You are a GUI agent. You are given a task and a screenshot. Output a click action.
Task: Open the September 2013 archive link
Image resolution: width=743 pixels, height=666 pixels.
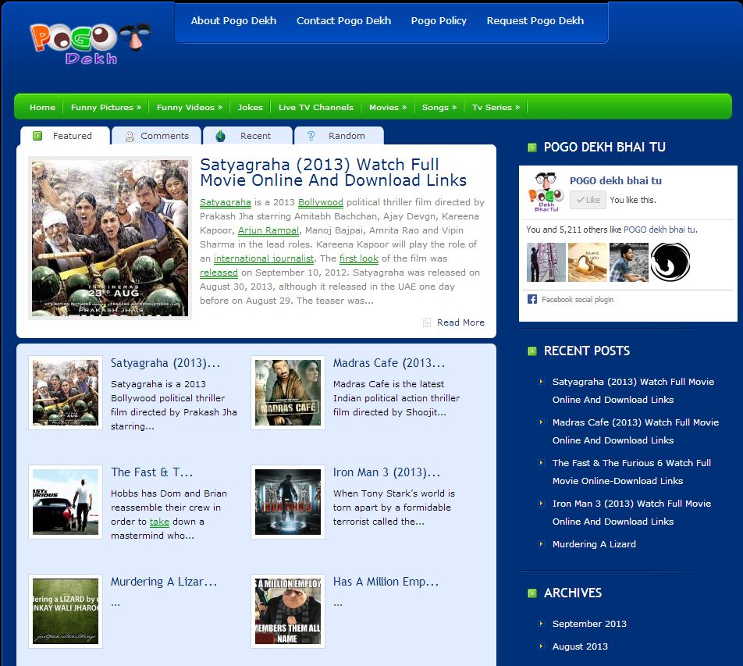[x=589, y=624]
